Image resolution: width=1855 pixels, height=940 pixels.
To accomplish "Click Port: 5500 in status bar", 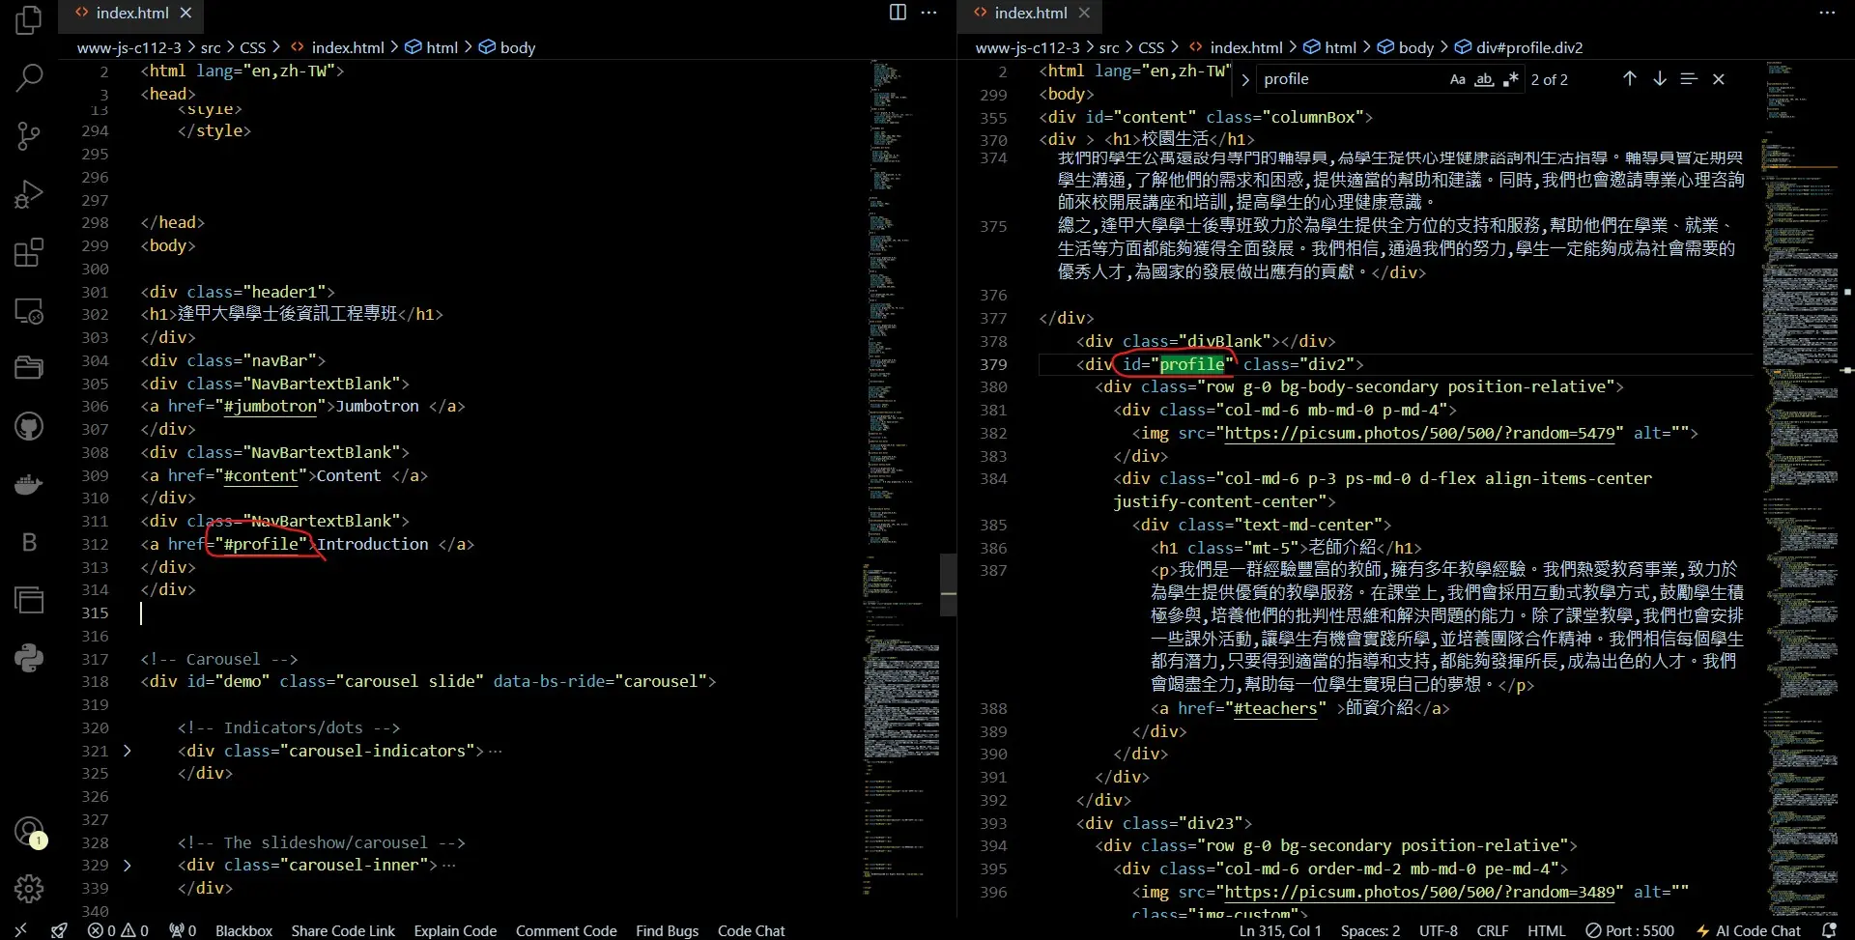I will point(1630,930).
